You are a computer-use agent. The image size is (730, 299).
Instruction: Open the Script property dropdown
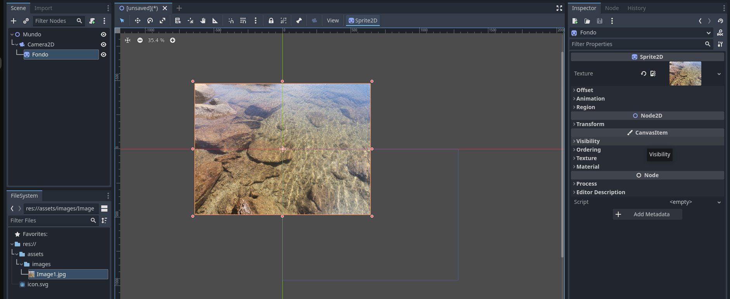[719, 202]
